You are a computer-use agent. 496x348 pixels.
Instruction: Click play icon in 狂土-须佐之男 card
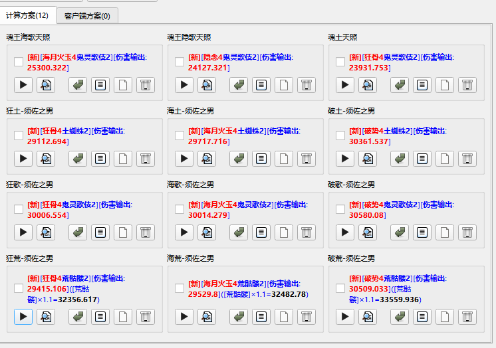pyautogui.click(x=23, y=159)
